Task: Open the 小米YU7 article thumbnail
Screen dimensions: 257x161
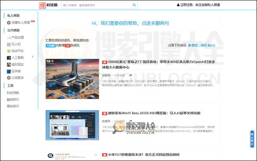Action: coord(72,156)
